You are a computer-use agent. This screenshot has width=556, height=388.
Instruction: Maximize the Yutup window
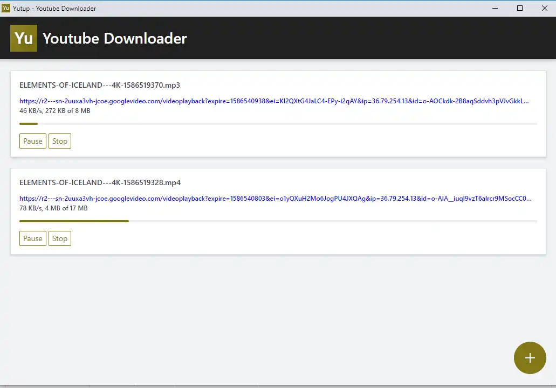[x=520, y=8]
